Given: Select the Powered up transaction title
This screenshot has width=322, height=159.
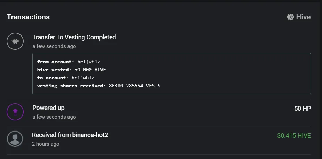Looking at the screenshot, I should [48, 108].
